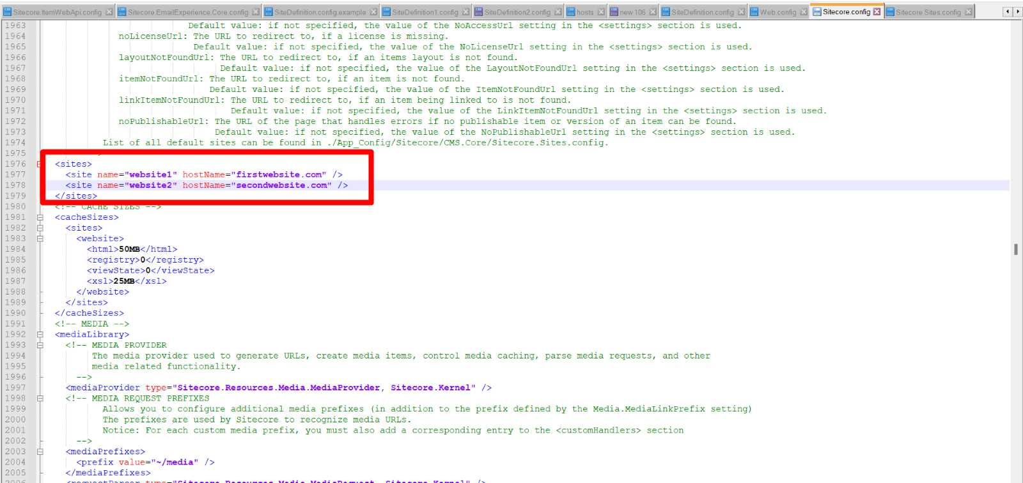The image size is (1023, 483).
Task: Click the save-state icon on Sitecore.config tab
Action: click(817, 11)
